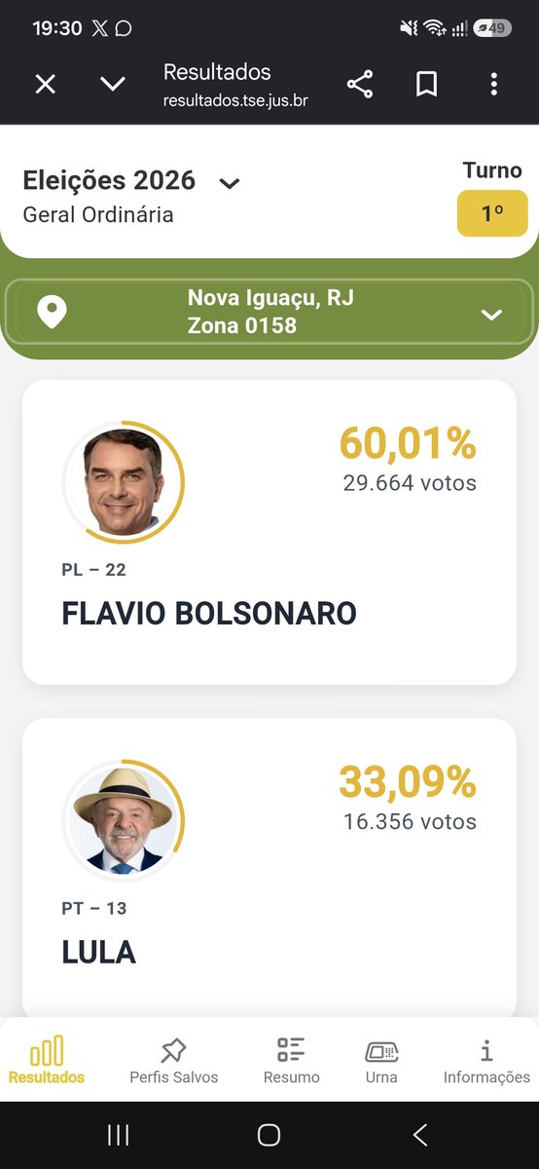Screen dimensions: 539x1169
Task: Expand the Eleições 2026 dropdown
Action: 230,183
